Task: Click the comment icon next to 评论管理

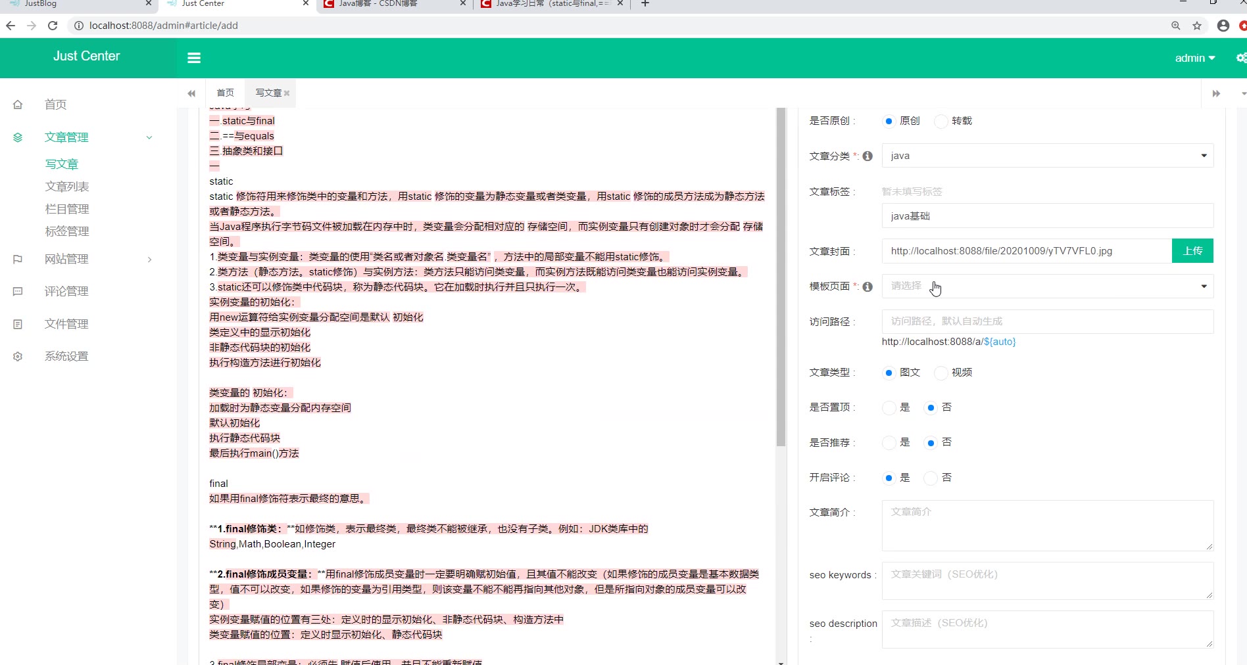Action: (x=18, y=292)
